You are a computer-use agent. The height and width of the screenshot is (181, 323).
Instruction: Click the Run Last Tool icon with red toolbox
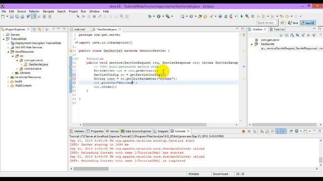coord(168,17)
